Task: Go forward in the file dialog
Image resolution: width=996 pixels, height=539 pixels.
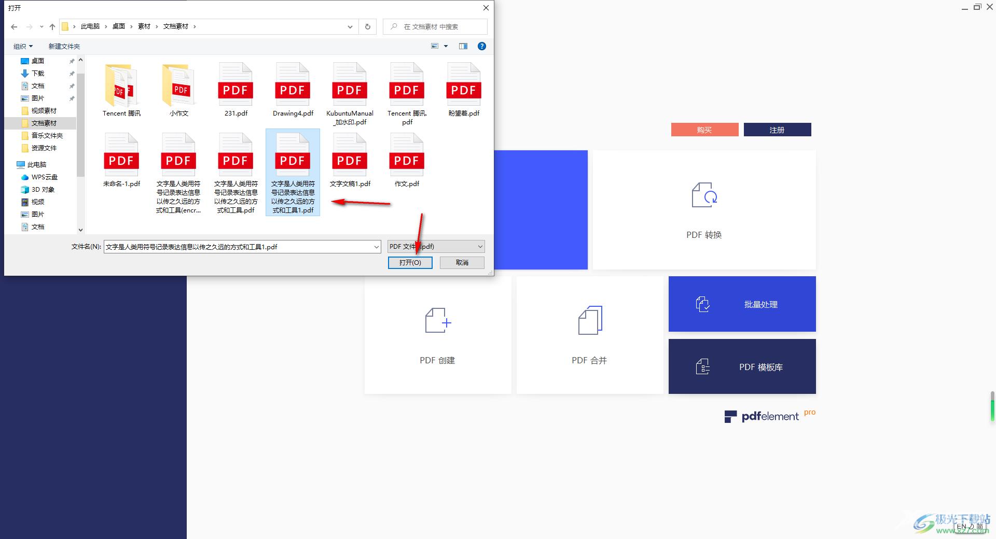Action: 29,26
